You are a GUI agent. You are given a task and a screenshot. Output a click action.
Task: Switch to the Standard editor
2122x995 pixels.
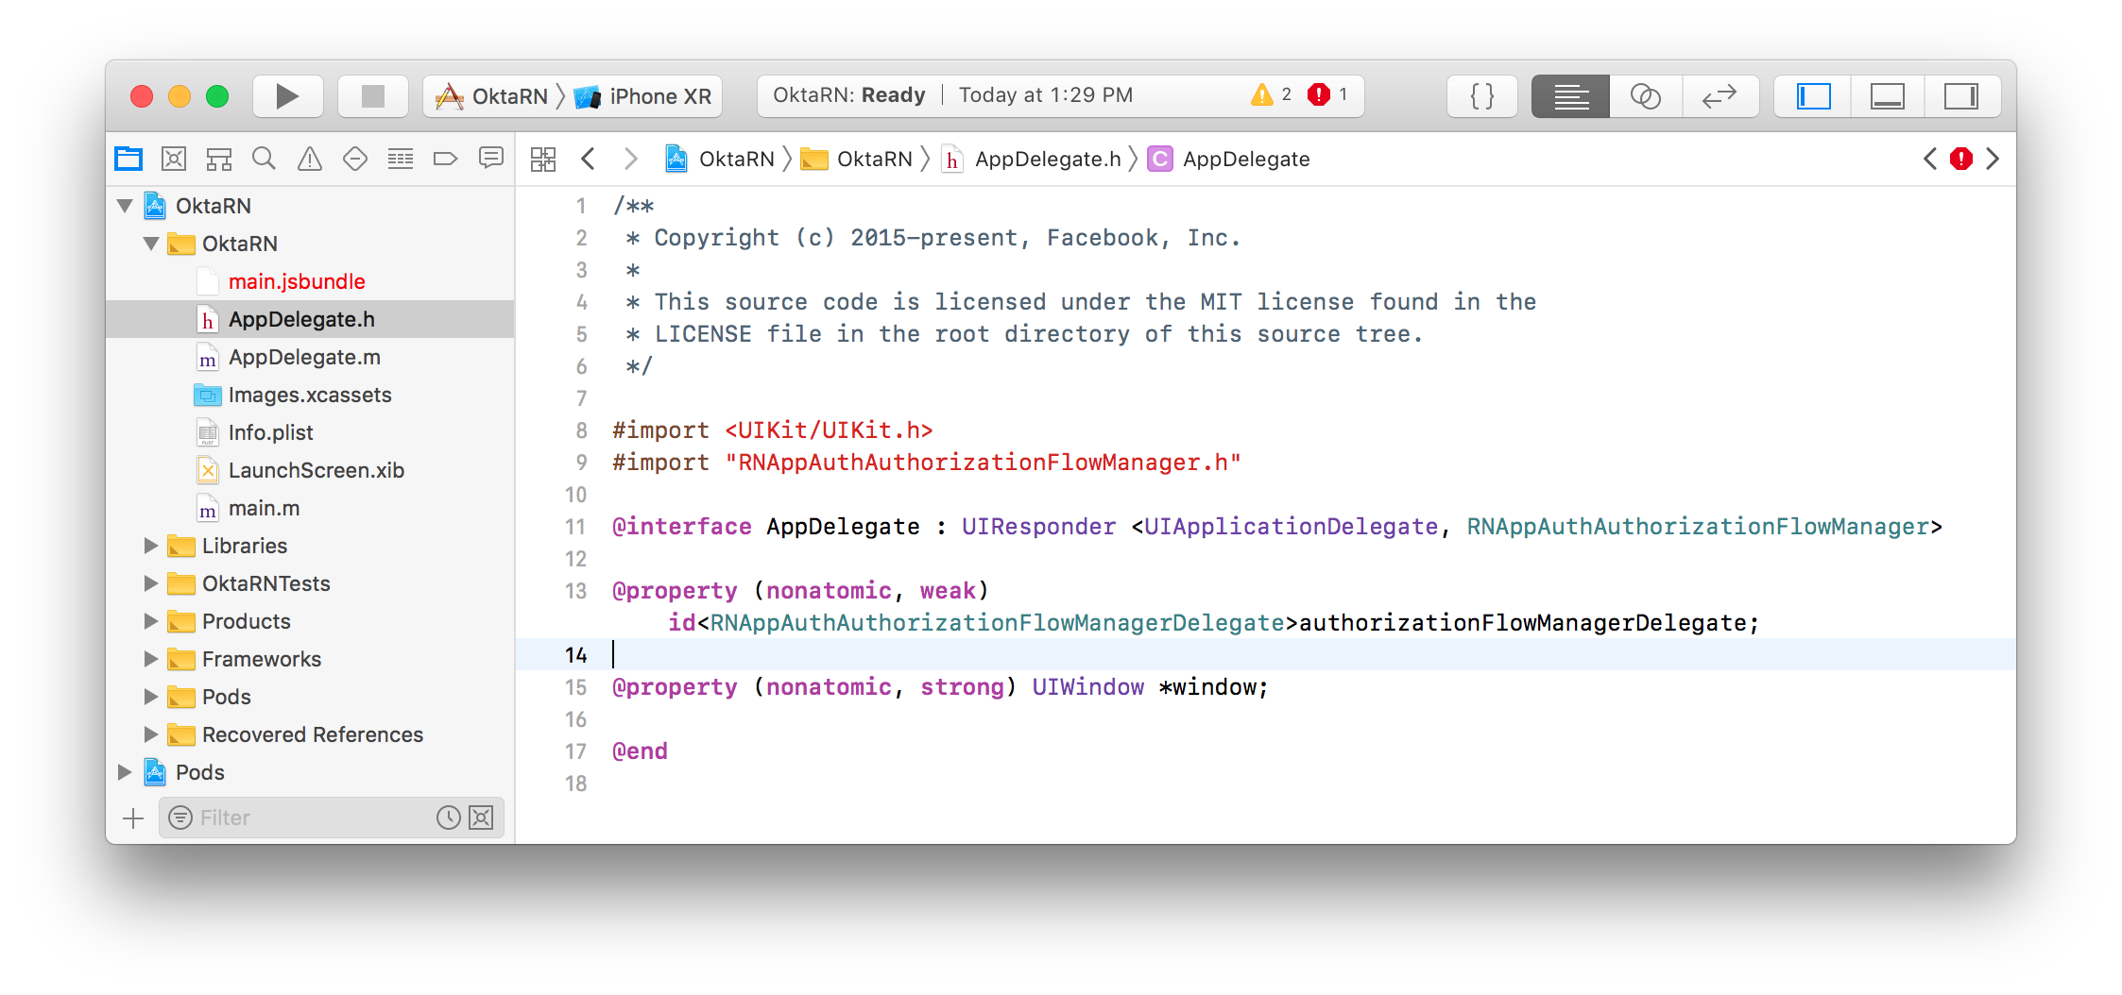1570,96
